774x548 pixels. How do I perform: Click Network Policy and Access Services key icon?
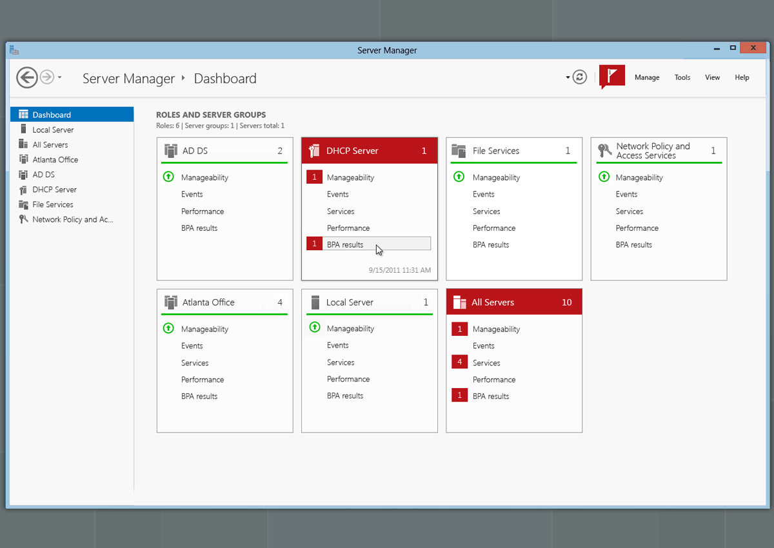tap(604, 151)
